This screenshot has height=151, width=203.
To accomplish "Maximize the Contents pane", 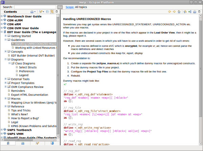I will (x=57, y=11).
